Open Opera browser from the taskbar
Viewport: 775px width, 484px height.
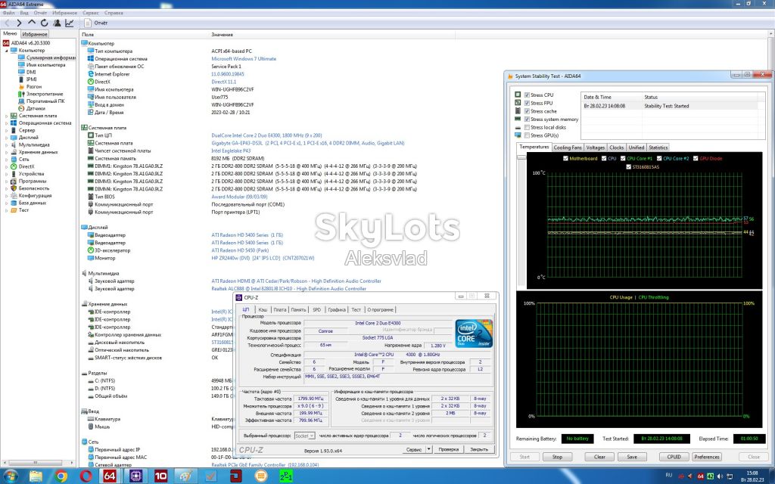click(x=86, y=476)
